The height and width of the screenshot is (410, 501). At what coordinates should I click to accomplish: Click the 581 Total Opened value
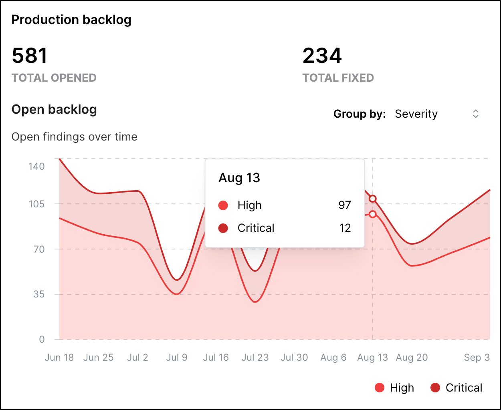coord(30,56)
